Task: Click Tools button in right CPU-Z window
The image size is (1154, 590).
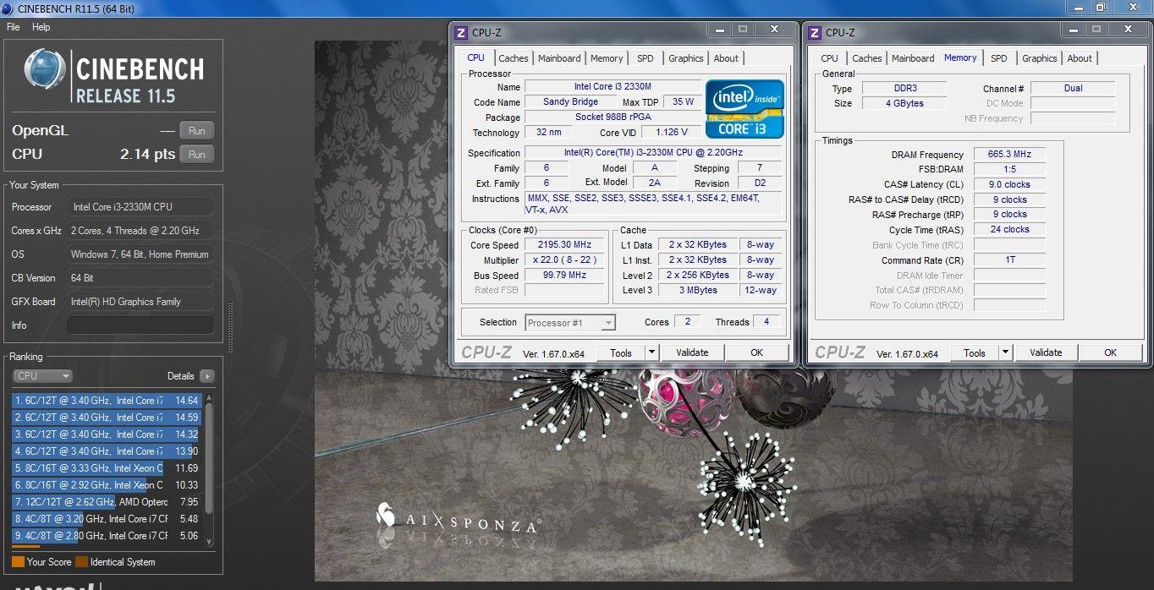Action: coord(975,352)
